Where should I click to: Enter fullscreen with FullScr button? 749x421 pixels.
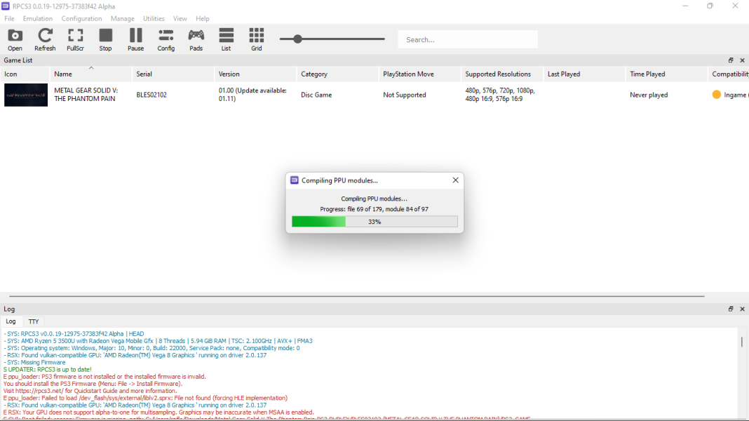click(76, 39)
